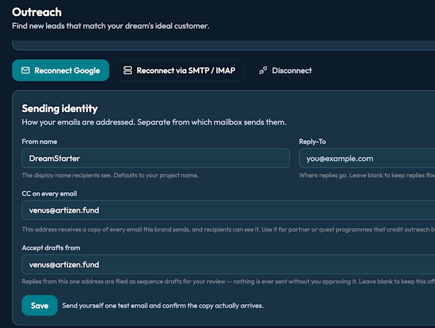Image resolution: width=435 pixels, height=328 pixels.
Task: Click into the Reply-To email field
Action: (x=367, y=158)
